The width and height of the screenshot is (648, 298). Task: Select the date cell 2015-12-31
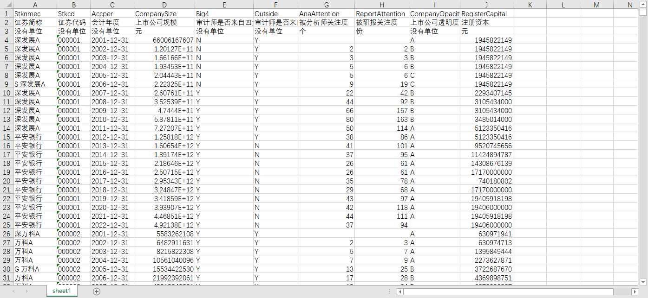[x=112, y=164]
